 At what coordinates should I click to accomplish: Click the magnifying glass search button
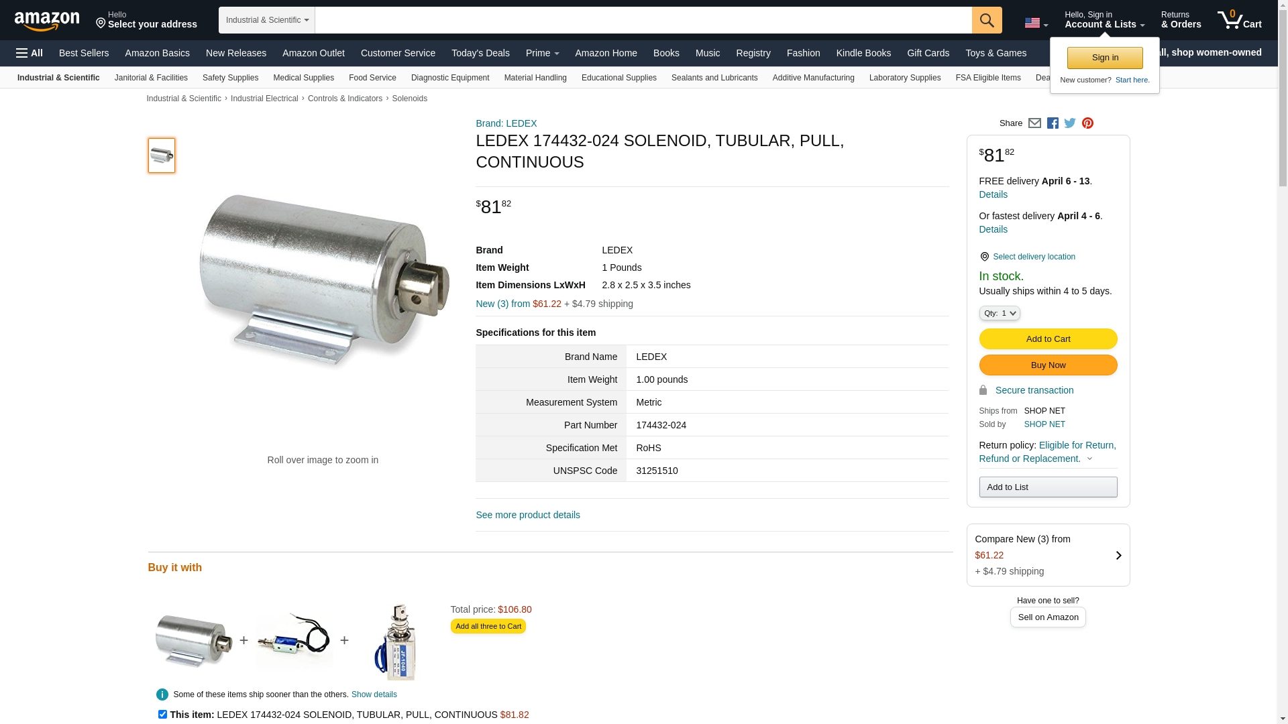(987, 20)
